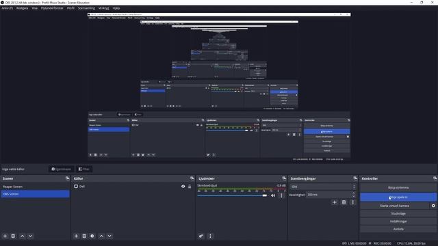Click Börja spela in to record
438x246 pixels.
pyautogui.click(x=398, y=197)
